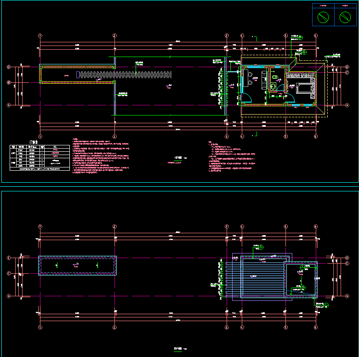Click the blue box at folding gate's left end

coord(78,74)
